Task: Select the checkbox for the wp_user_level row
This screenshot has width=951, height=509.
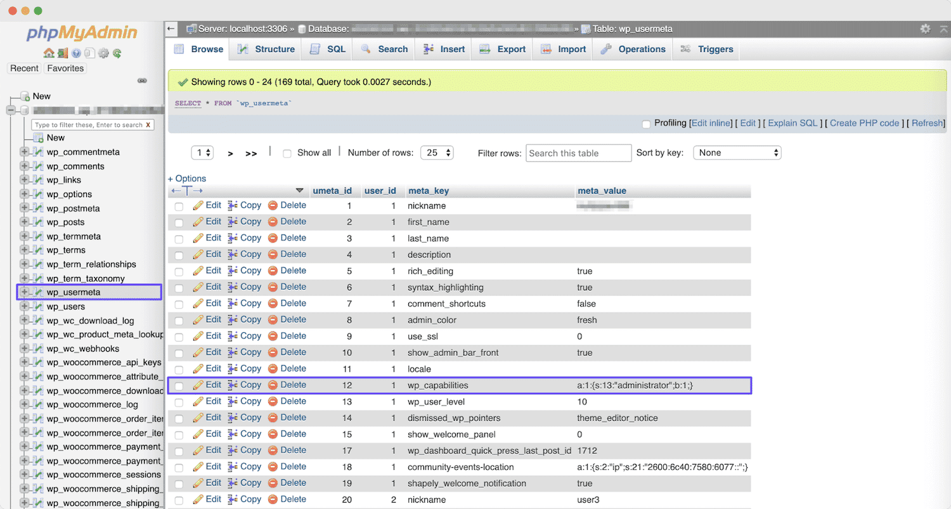Action: point(179,403)
